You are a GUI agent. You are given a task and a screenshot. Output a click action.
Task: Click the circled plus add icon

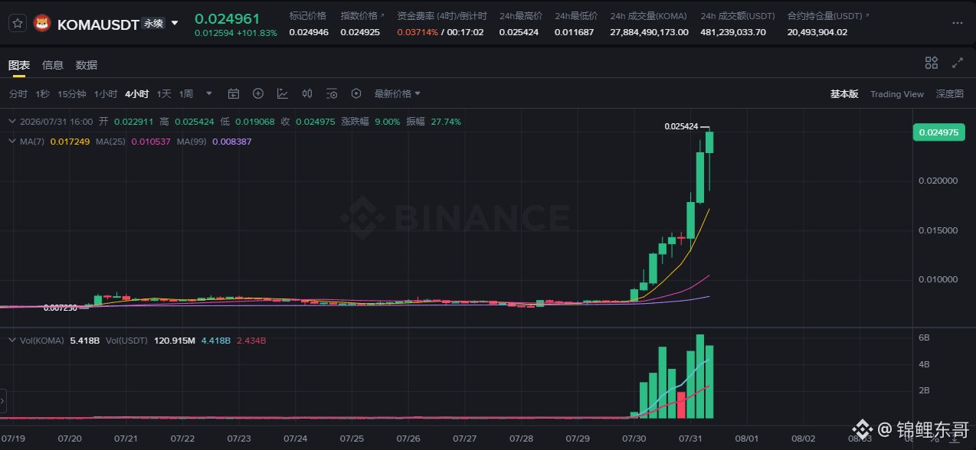point(258,94)
